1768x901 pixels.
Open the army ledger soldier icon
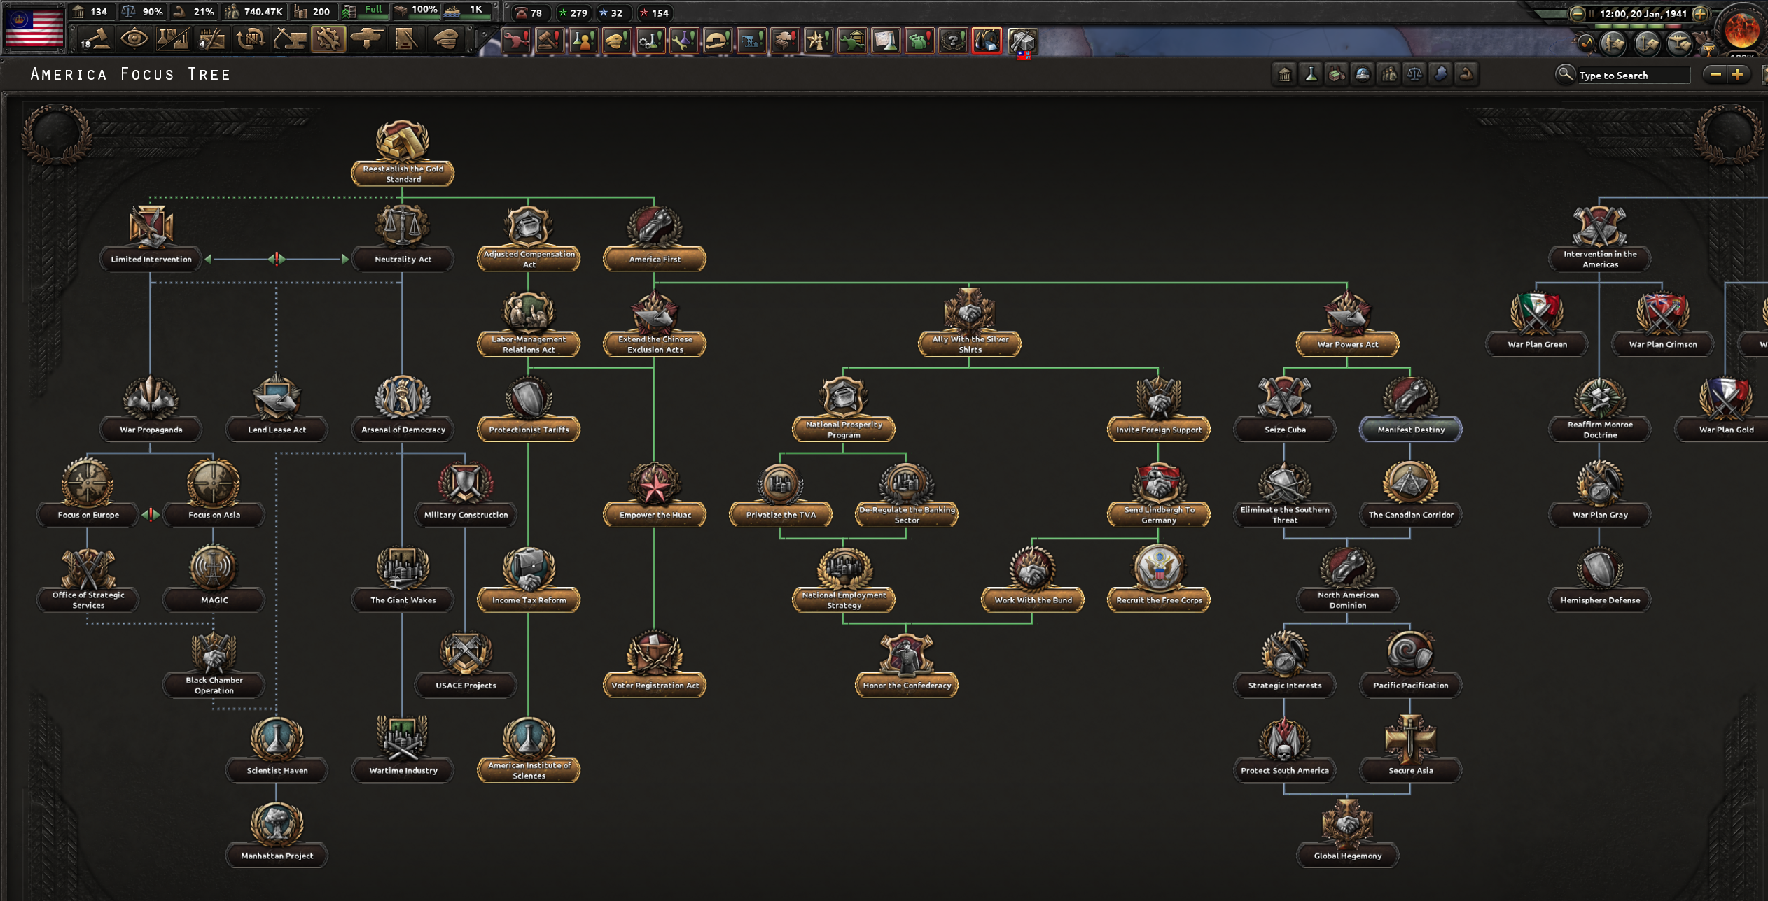[1613, 43]
